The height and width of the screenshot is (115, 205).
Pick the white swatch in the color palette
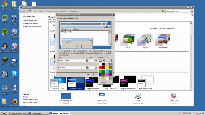point(100,64)
